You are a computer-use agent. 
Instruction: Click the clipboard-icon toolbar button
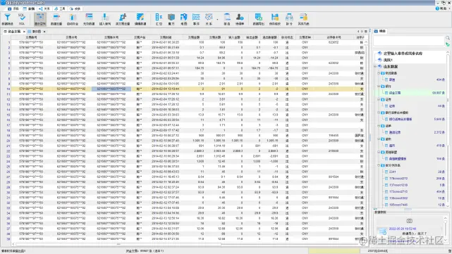(227, 19)
